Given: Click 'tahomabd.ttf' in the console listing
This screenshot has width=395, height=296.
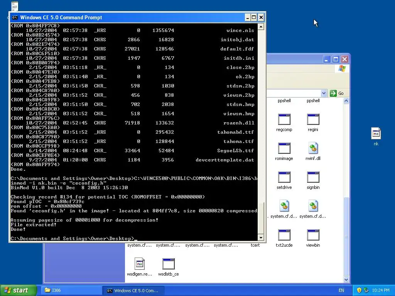Looking at the screenshot, I should 236,132.
